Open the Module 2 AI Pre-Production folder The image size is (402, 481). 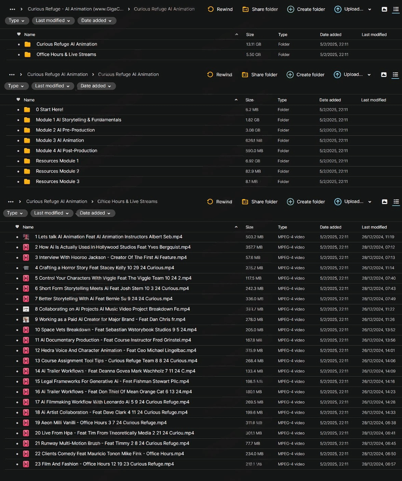[65, 130]
